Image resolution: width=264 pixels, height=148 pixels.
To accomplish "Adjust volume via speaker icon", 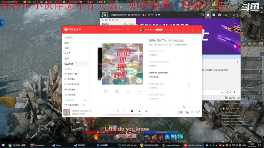I will click(x=192, y=112).
